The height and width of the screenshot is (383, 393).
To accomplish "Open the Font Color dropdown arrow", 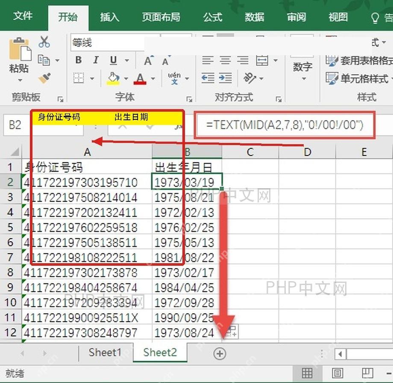I will click(x=153, y=79).
